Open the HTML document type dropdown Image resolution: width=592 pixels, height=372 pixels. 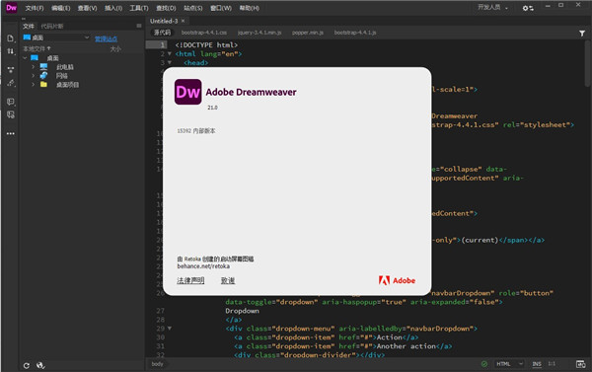[x=509, y=364]
